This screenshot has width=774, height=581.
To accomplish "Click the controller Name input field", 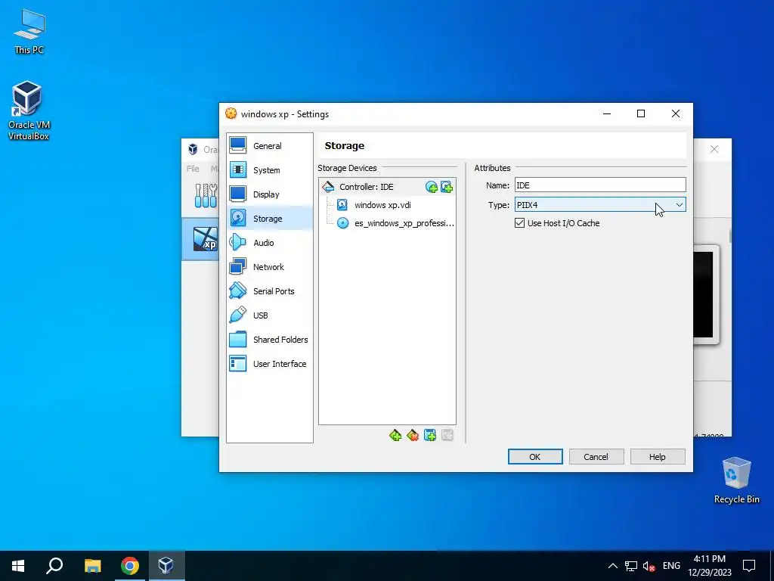I will pos(600,185).
